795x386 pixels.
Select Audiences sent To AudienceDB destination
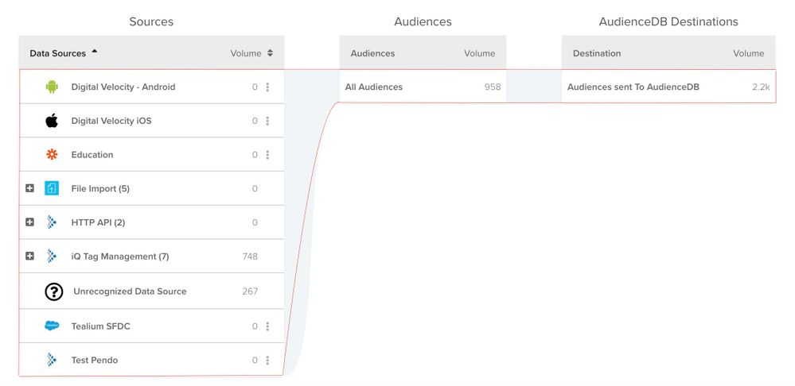tap(668, 87)
